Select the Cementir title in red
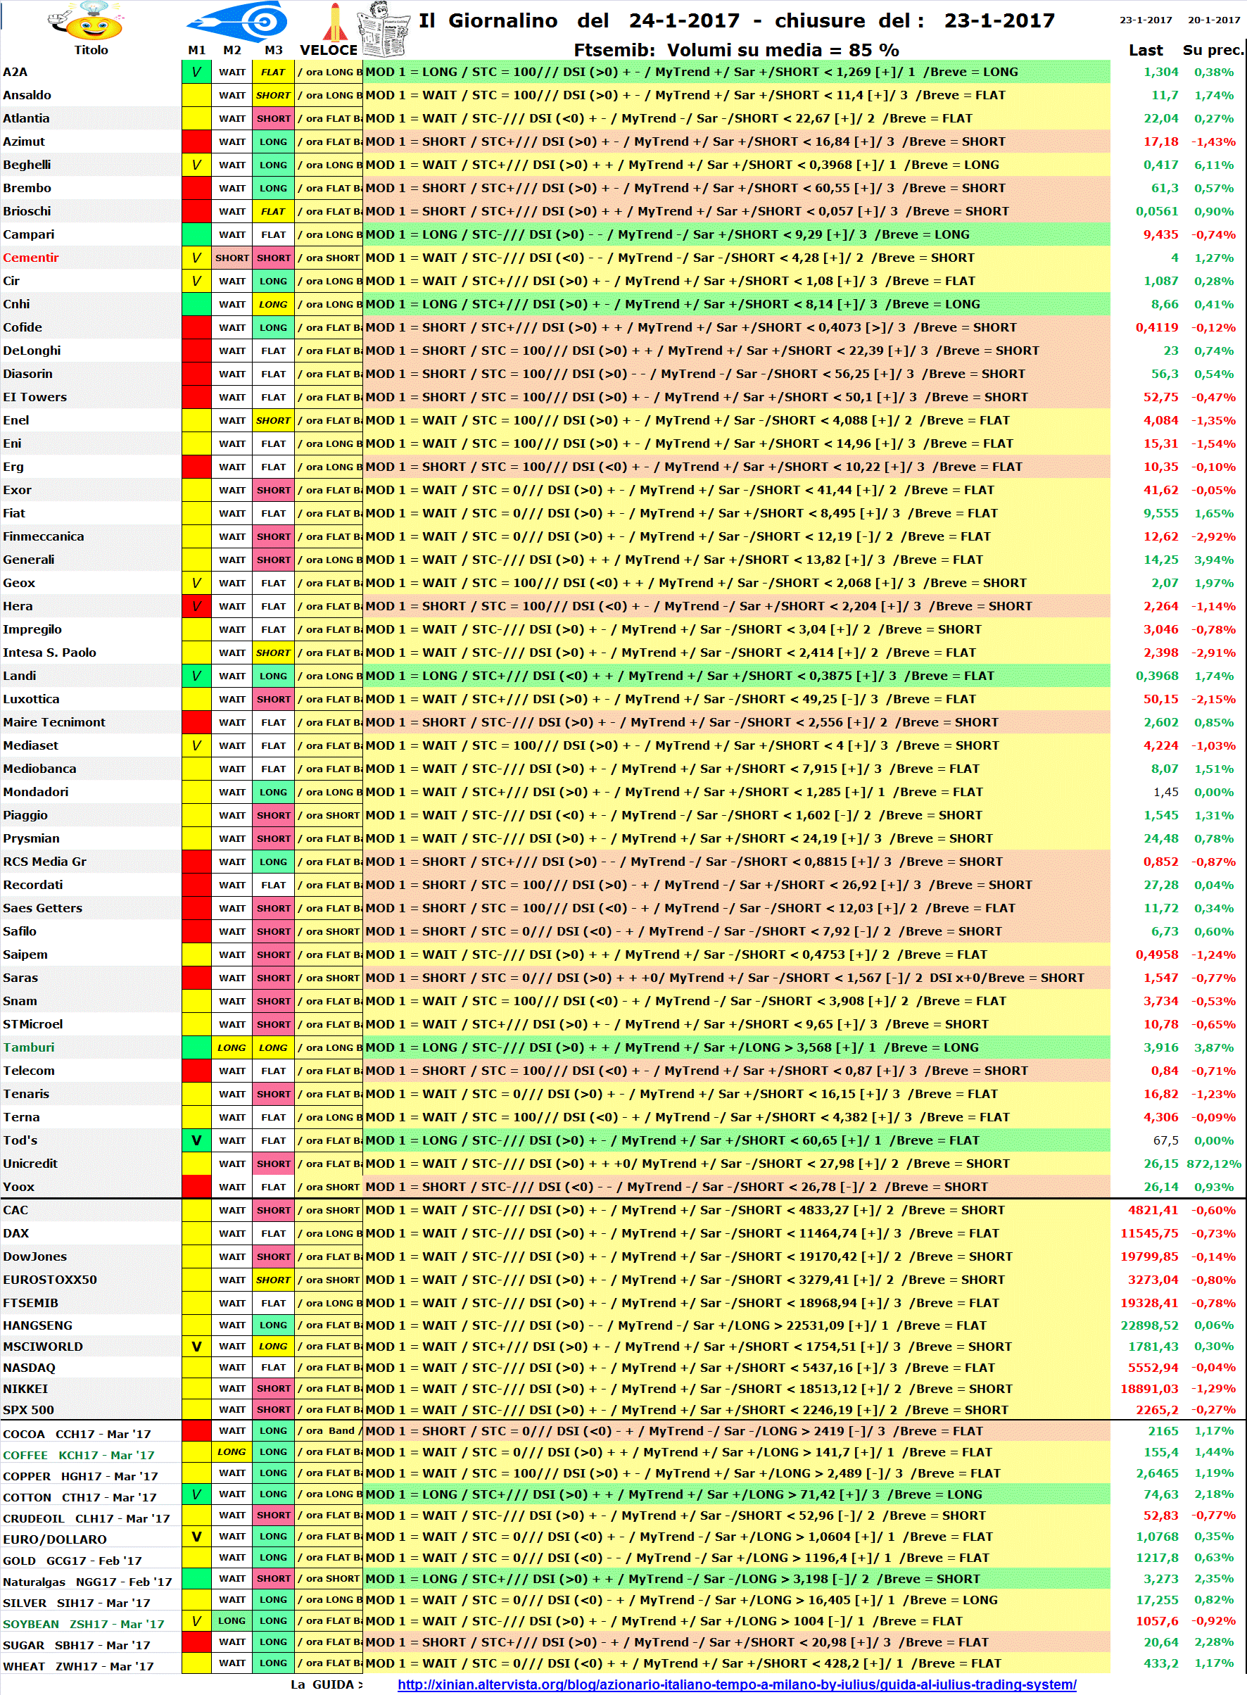The height and width of the screenshot is (1695, 1247). (x=31, y=258)
